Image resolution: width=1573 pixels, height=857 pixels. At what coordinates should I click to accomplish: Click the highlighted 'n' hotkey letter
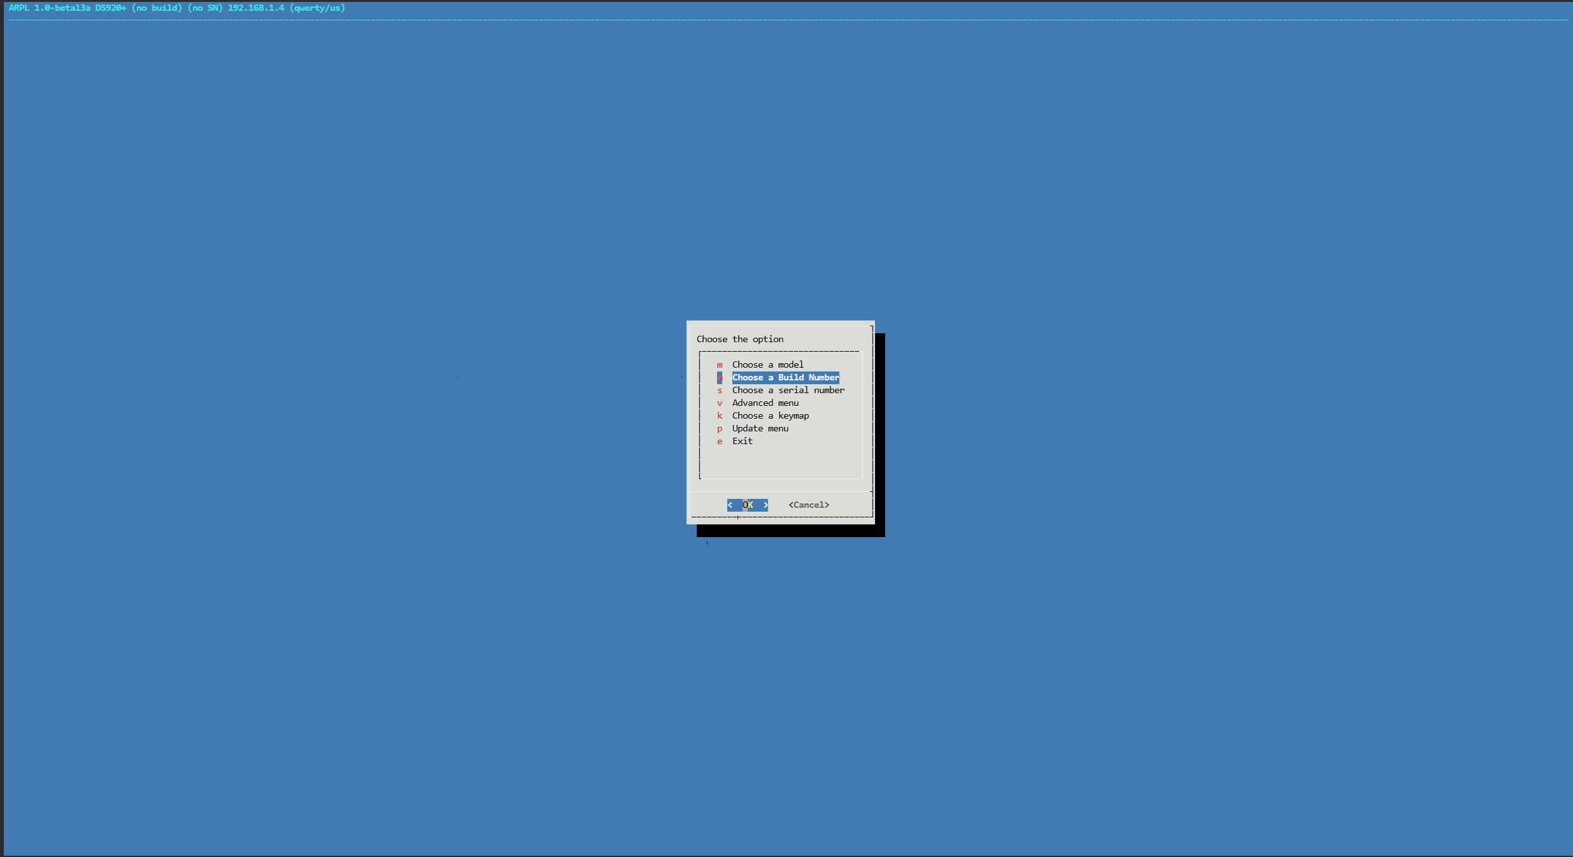click(720, 378)
